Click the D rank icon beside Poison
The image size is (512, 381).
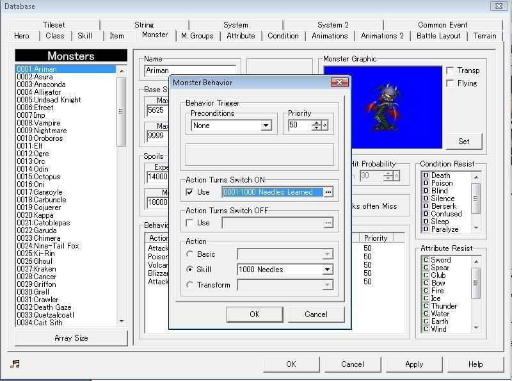coord(426,183)
